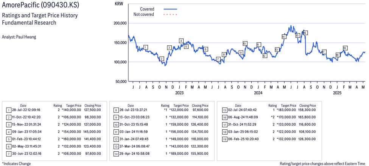Click the date 29-Apr-24 10:58:08
Screen dimensions: 369x166
click(134, 154)
